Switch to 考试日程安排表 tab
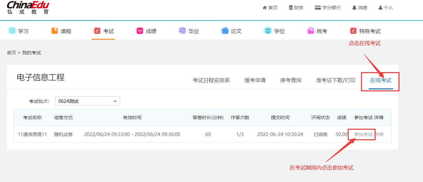 pyautogui.click(x=211, y=80)
